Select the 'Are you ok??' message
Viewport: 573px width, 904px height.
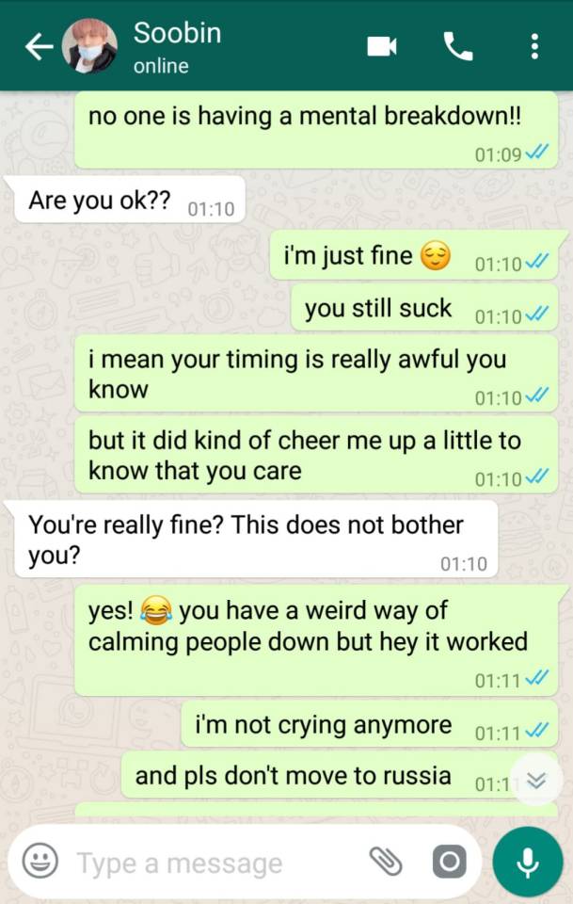[x=130, y=200]
